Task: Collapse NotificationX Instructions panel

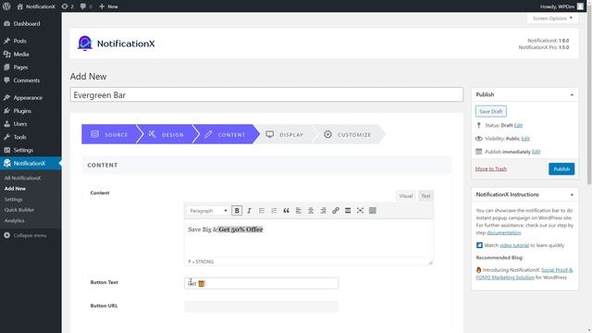Action: pos(572,195)
